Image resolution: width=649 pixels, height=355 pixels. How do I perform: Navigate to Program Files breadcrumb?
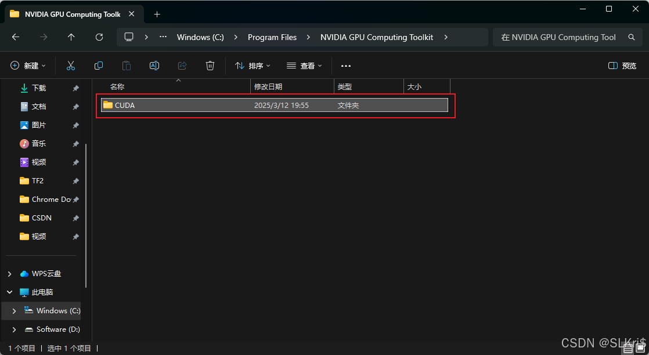(272, 37)
